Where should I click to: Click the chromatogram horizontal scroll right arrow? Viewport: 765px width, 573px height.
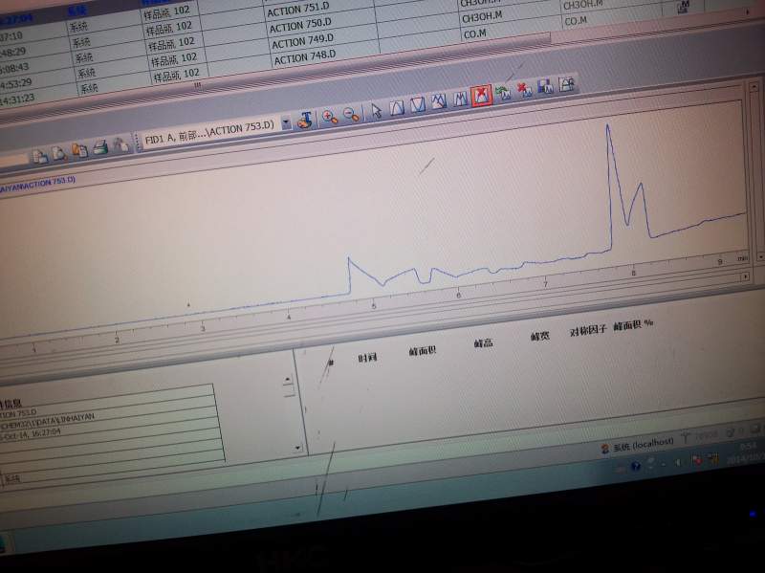coord(745,276)
